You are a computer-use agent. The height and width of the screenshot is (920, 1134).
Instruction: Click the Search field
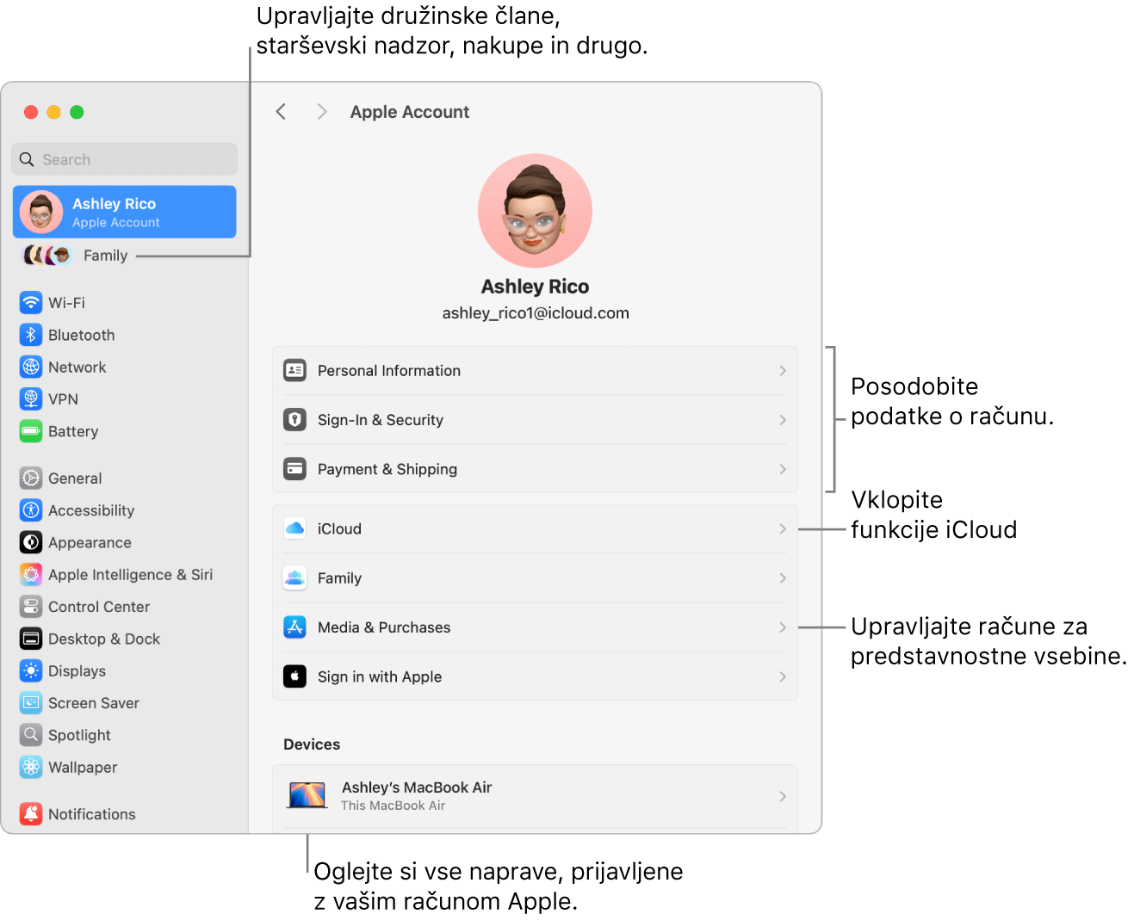[x=125, y=159]
